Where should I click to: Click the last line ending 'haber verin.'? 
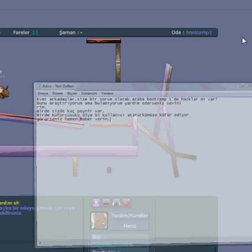[73, 119]
